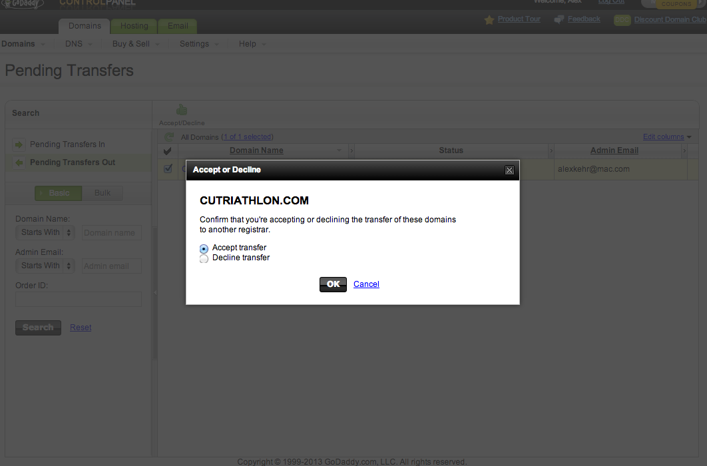Click the Pending Transfers In arrow icon
Viewport: 707px width, 466px height.
click(19, 144)
